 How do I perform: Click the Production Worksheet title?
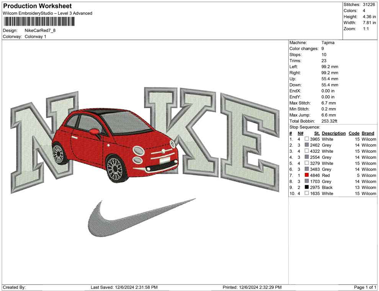[x=38, y=6]
